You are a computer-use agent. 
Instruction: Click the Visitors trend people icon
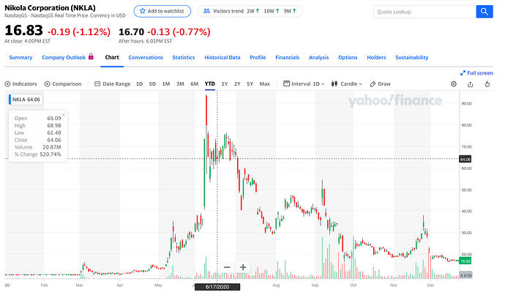click(x=206, y=11)
